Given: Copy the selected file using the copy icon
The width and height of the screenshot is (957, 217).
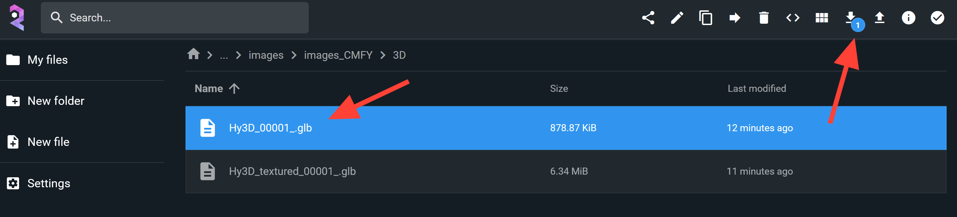Looking at the screenshot, I should [706, 17].
